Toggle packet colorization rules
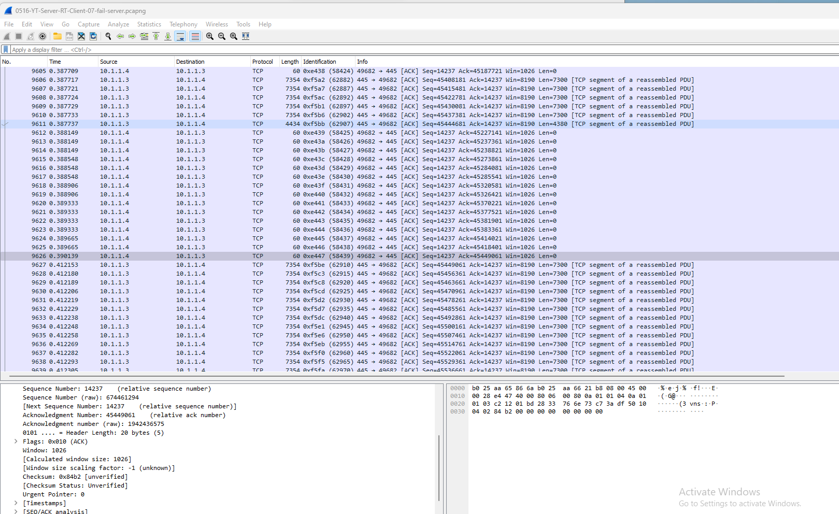The width and height of the screenshot is (839, 514). 195,36
